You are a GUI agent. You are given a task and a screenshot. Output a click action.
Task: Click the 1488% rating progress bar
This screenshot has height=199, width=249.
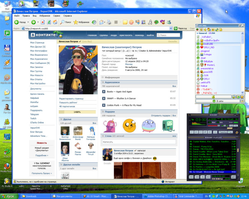click(77, 112)
